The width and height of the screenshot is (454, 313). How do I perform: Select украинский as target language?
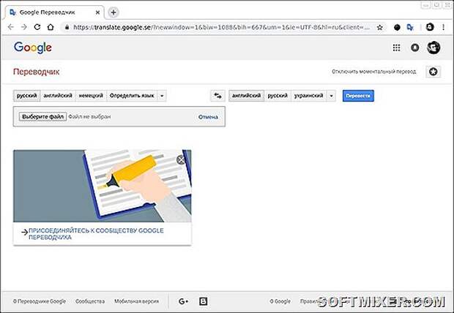[x=309, y=96]
